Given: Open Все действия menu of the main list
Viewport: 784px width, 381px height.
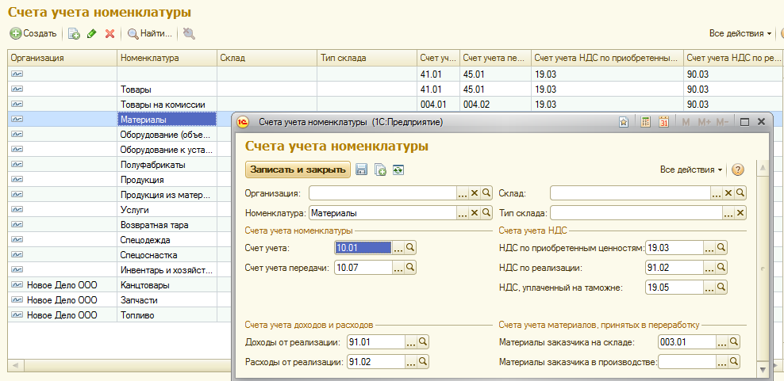Looking at the screenshot, I should 740,34.
